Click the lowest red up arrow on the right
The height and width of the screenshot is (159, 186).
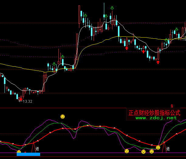[158, 62]
